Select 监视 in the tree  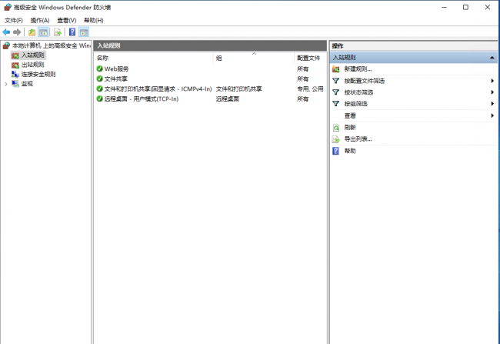[x=27, y=84]
